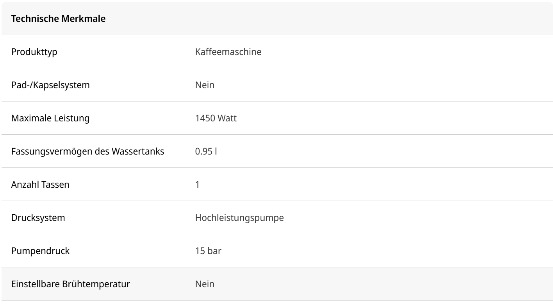553x306 pixels.
Task: Click the value 1 for Anzahl Tassen
Action: 198,184
